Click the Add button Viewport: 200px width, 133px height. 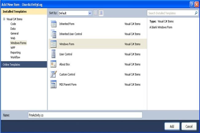tap(172, 126)
